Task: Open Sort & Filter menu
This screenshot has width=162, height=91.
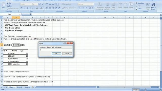Action: point(148,6)
